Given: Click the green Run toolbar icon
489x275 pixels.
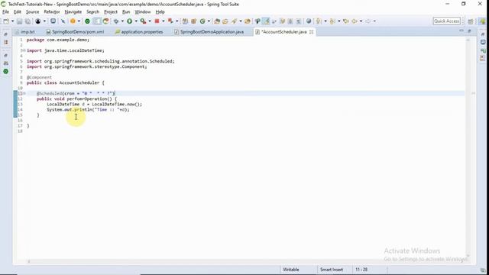Looking at the screenshot, I should point(129,21).
